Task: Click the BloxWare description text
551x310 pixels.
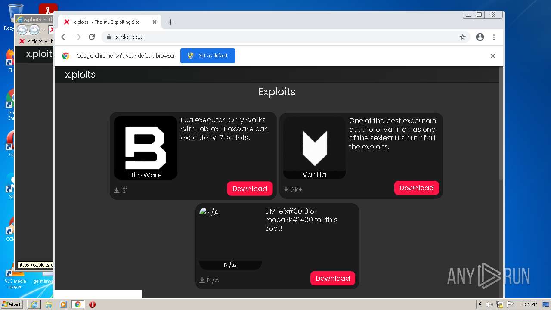Action: click(x=225, y=129)
